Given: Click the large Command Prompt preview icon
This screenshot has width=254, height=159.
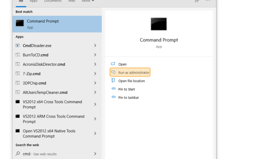Looking at the screenshot, I should point(158,24).
